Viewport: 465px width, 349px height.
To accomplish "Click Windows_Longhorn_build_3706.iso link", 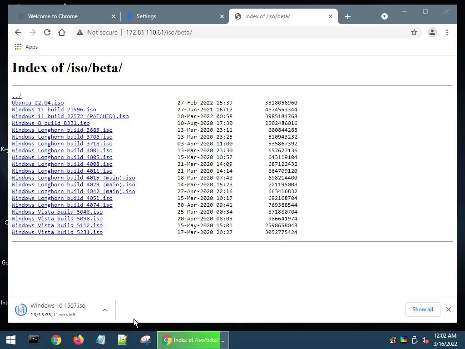I will pos(62,137).
